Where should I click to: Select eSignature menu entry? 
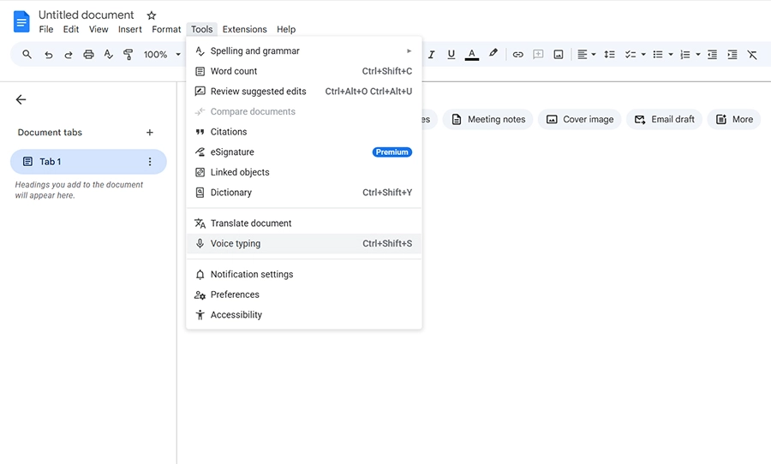[x=304, y=152]
